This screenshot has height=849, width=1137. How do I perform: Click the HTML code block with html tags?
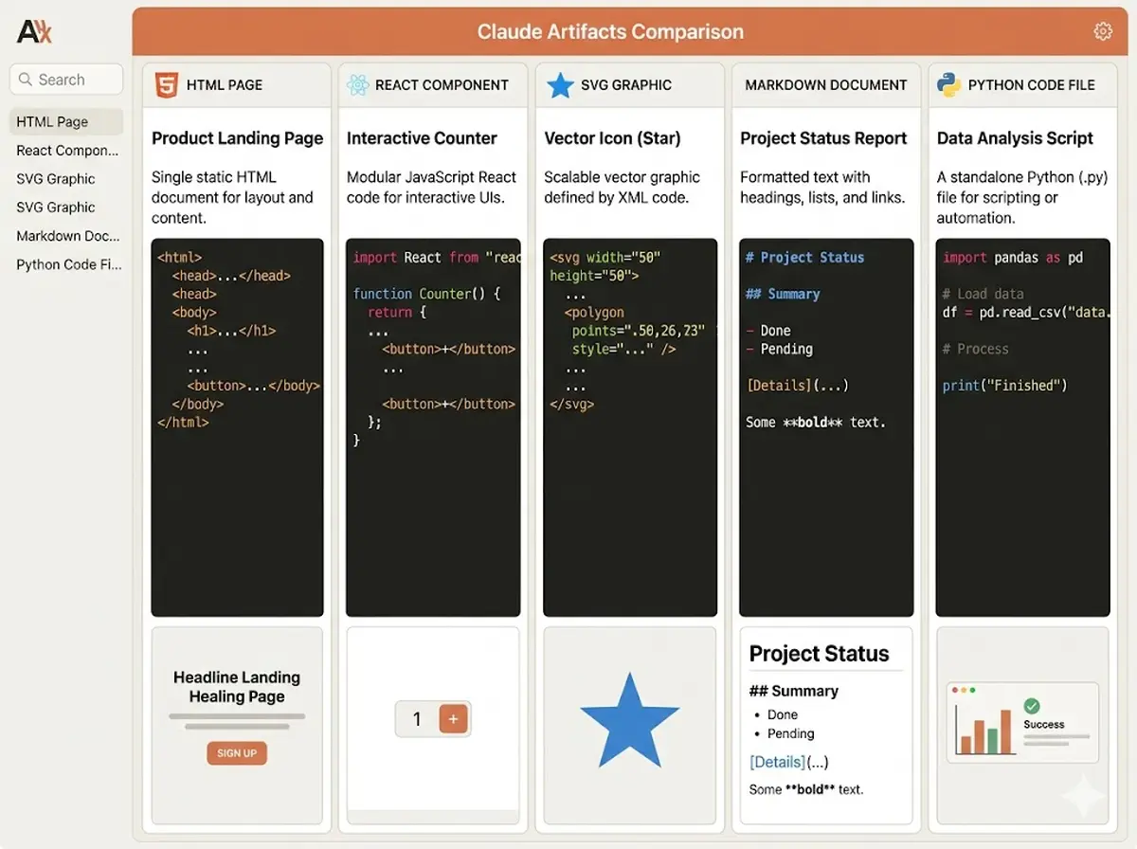click(x=237, y=427)
